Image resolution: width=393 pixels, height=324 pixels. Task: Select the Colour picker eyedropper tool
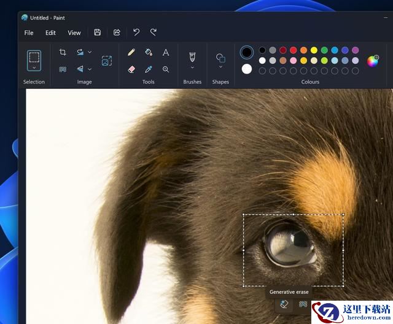[149, 69]
